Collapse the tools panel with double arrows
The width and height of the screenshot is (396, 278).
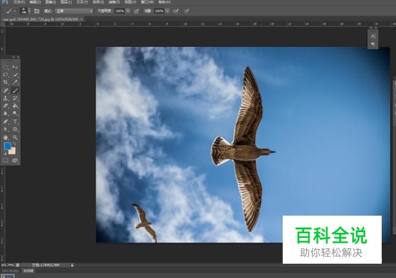click(x=14, y=57)
